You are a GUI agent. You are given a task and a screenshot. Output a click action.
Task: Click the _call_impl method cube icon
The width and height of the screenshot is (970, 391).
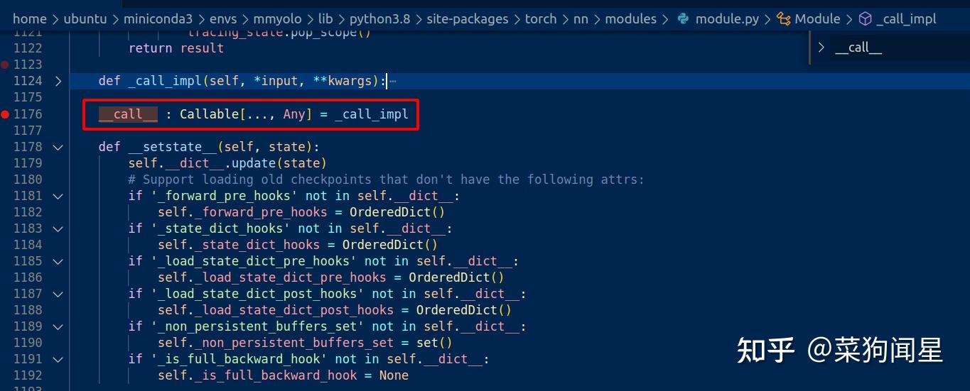point(865,19)
